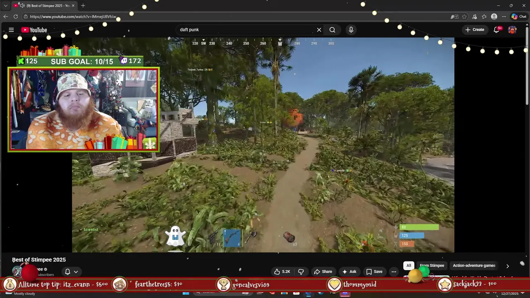This screenshot has width=530, height=298.
Task: Click the video player frame
Action: [263, 145]
